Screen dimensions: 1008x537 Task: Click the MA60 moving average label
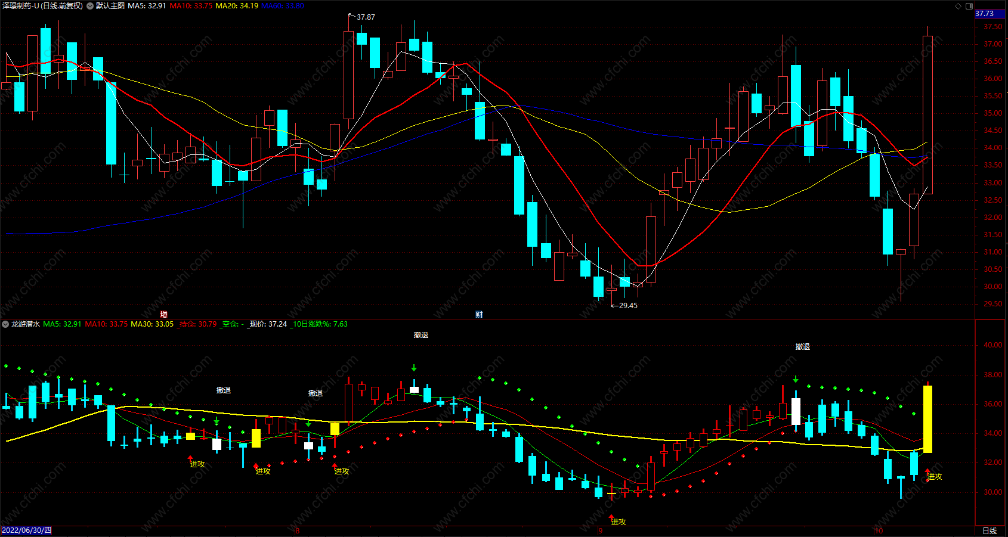[x=283, y=6]
